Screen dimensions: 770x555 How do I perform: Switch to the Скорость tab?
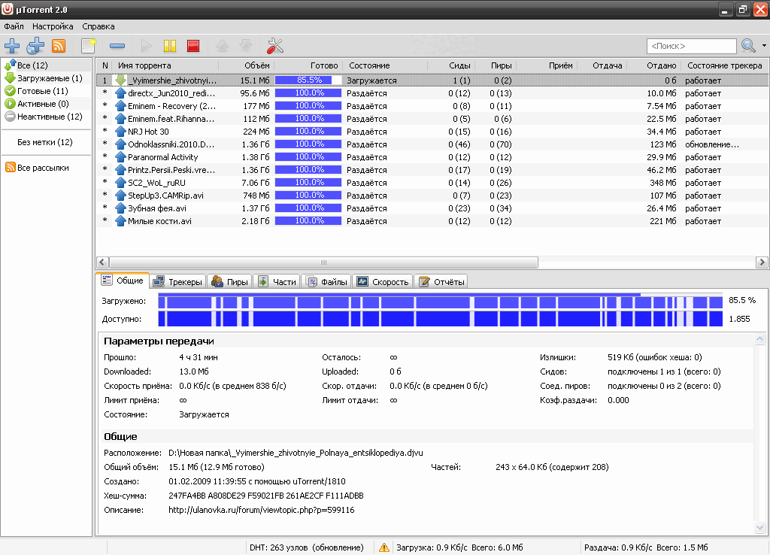[x=383, y=282]
